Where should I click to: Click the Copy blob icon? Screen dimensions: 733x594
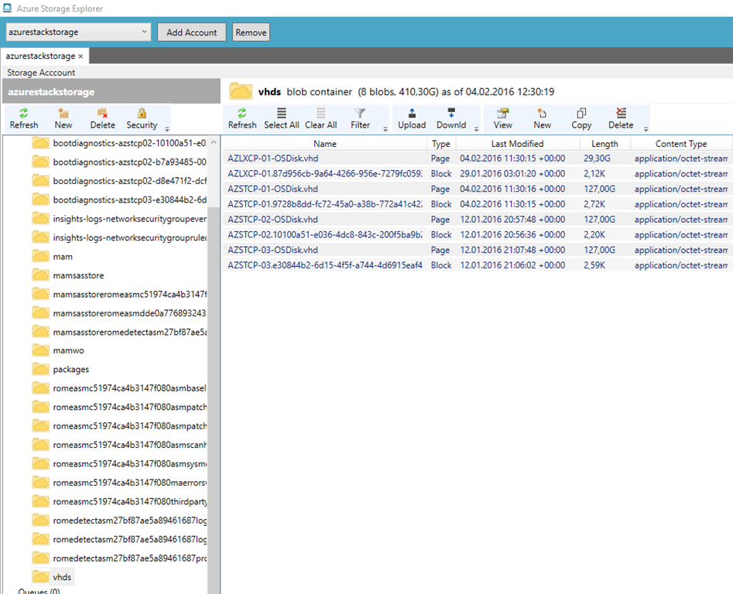coord(581,113)
